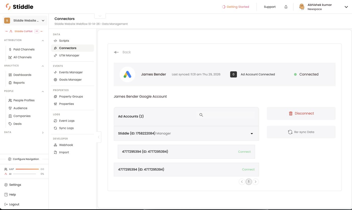Click the Stiddle logo in header
Screen dimensions: 352x210
pos(19,7)
